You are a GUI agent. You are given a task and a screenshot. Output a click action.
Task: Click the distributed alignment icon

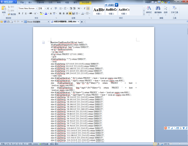74,13
